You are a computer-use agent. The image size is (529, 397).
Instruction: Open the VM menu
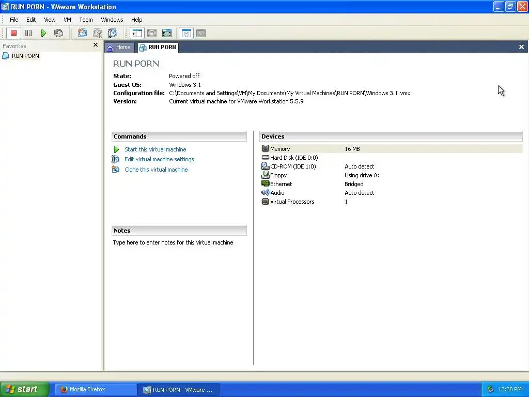[x=68, y=20]
